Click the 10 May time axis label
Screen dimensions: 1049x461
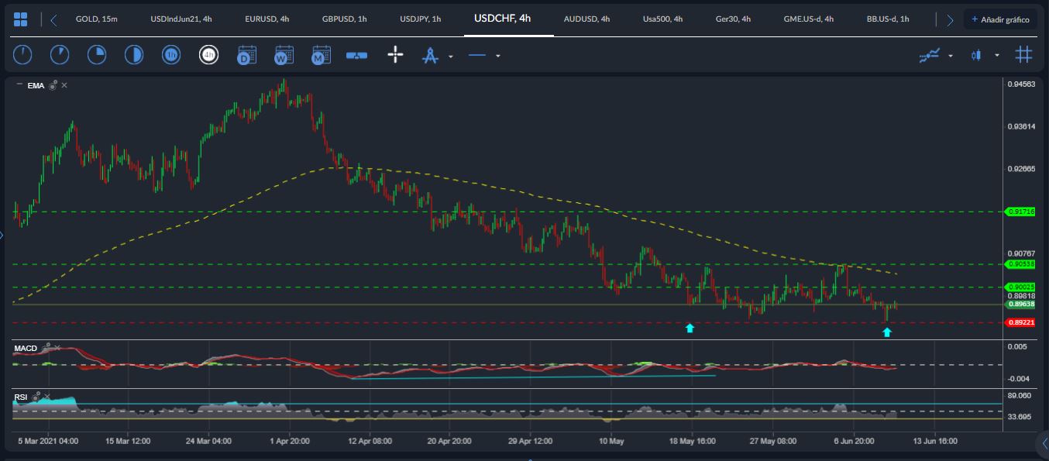coord(611,441)
